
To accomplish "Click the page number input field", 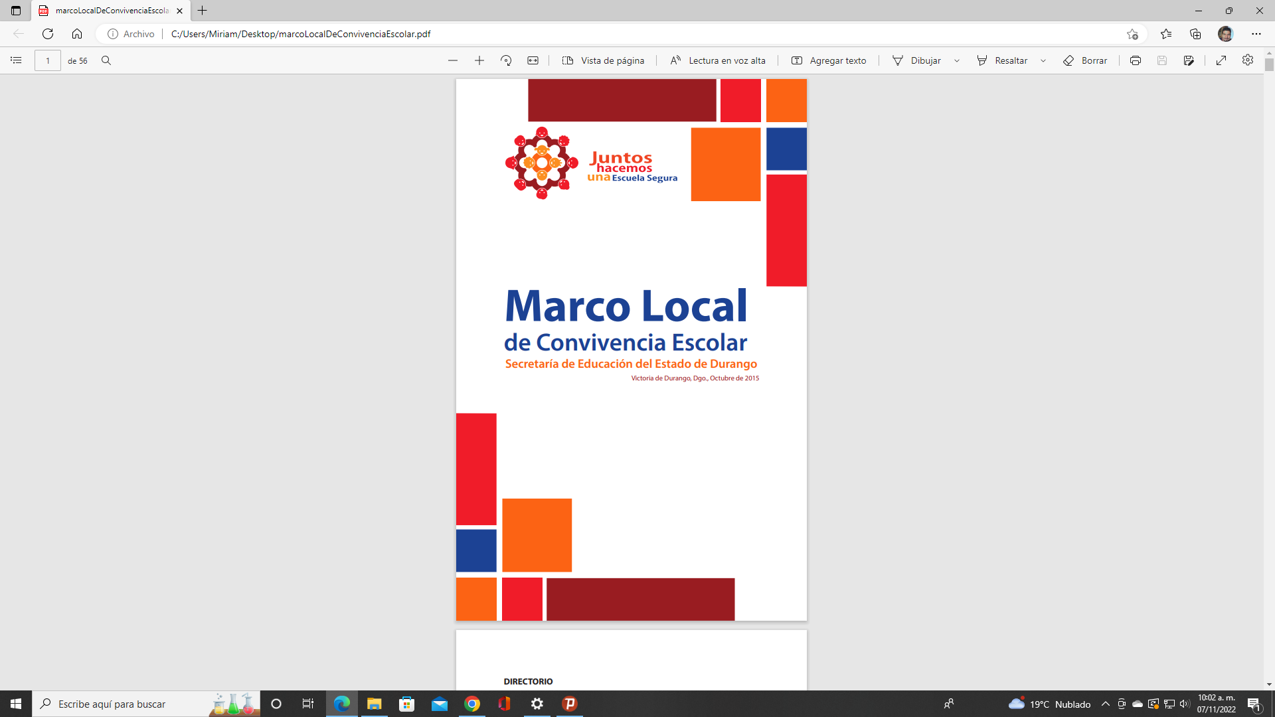I will (48, 60).
